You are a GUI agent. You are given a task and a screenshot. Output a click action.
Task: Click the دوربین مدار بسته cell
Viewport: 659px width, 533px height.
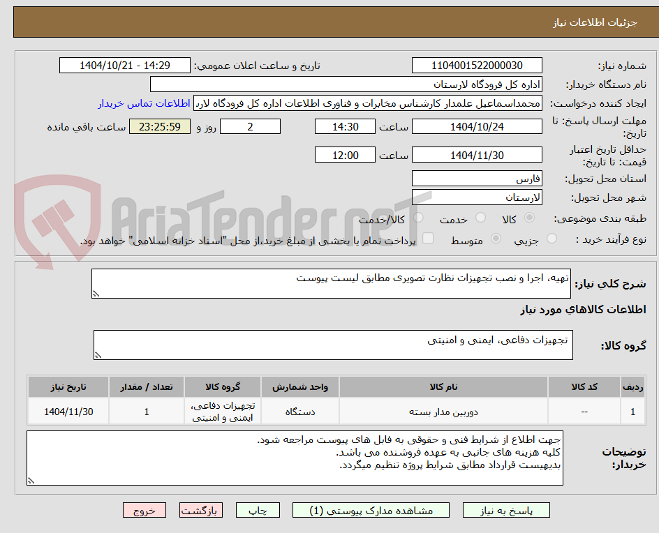coord(443,412)
